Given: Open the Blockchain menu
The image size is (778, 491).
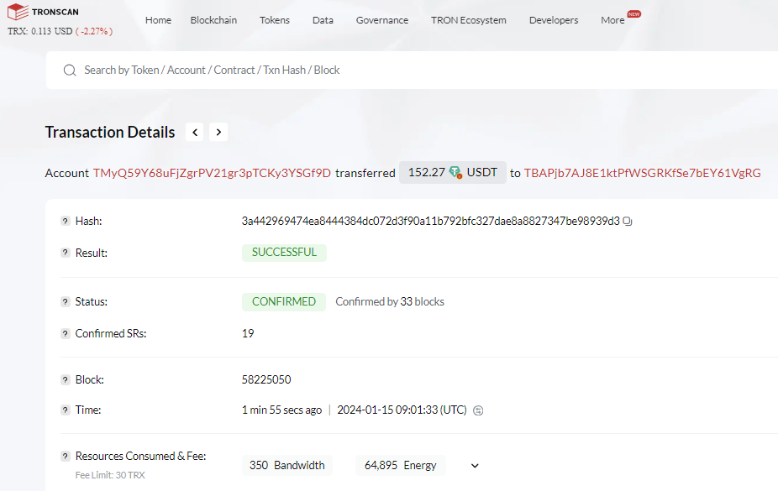Looking at the screenshot, I should tap(214, 20).
